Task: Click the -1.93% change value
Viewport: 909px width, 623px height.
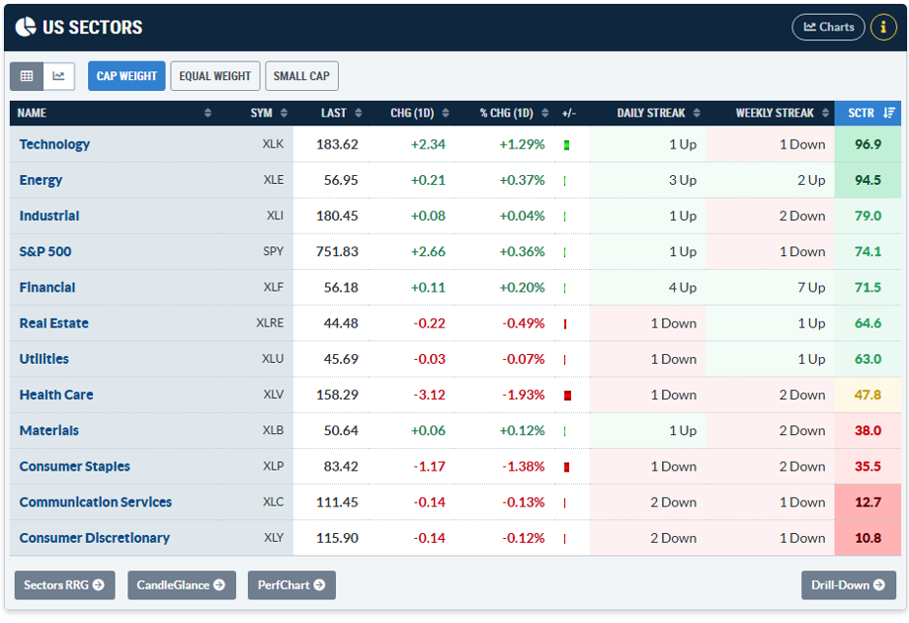Action: click(523, 395)
